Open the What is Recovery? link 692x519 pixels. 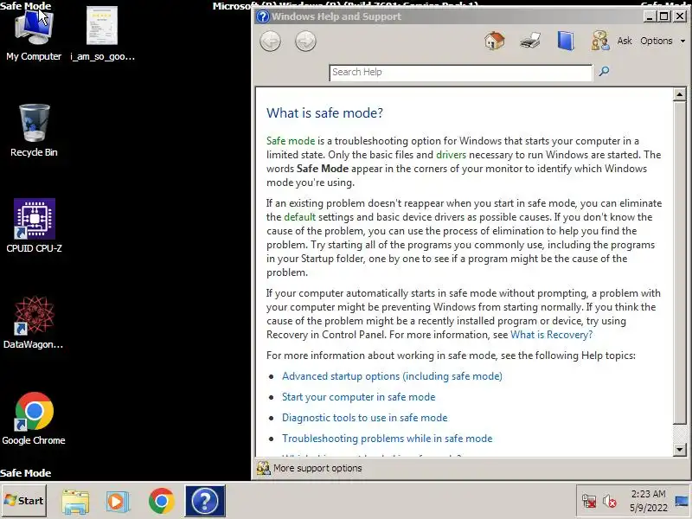point(551,335)
